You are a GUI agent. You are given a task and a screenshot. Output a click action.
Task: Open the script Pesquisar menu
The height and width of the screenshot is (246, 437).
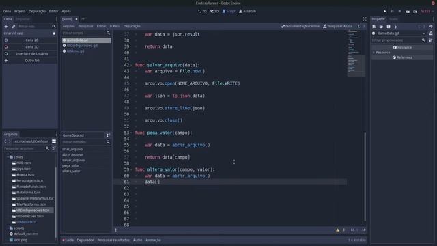tap(85, 26)
